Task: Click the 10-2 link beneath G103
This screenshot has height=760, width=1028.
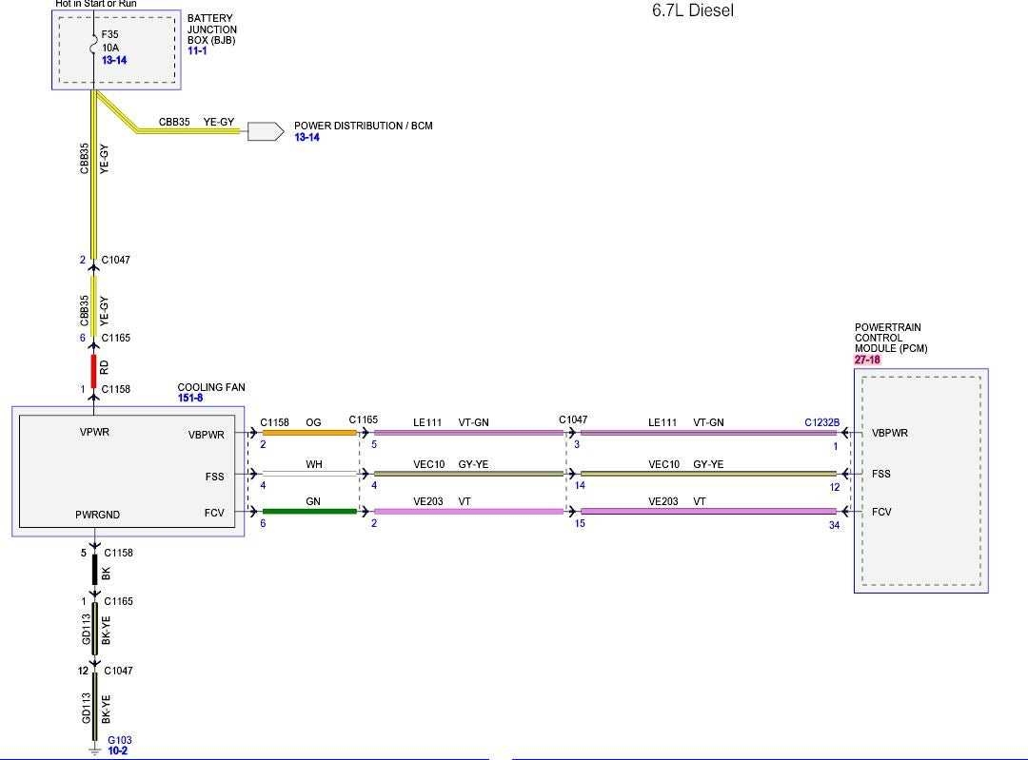Action: click(x=117, y=750)
